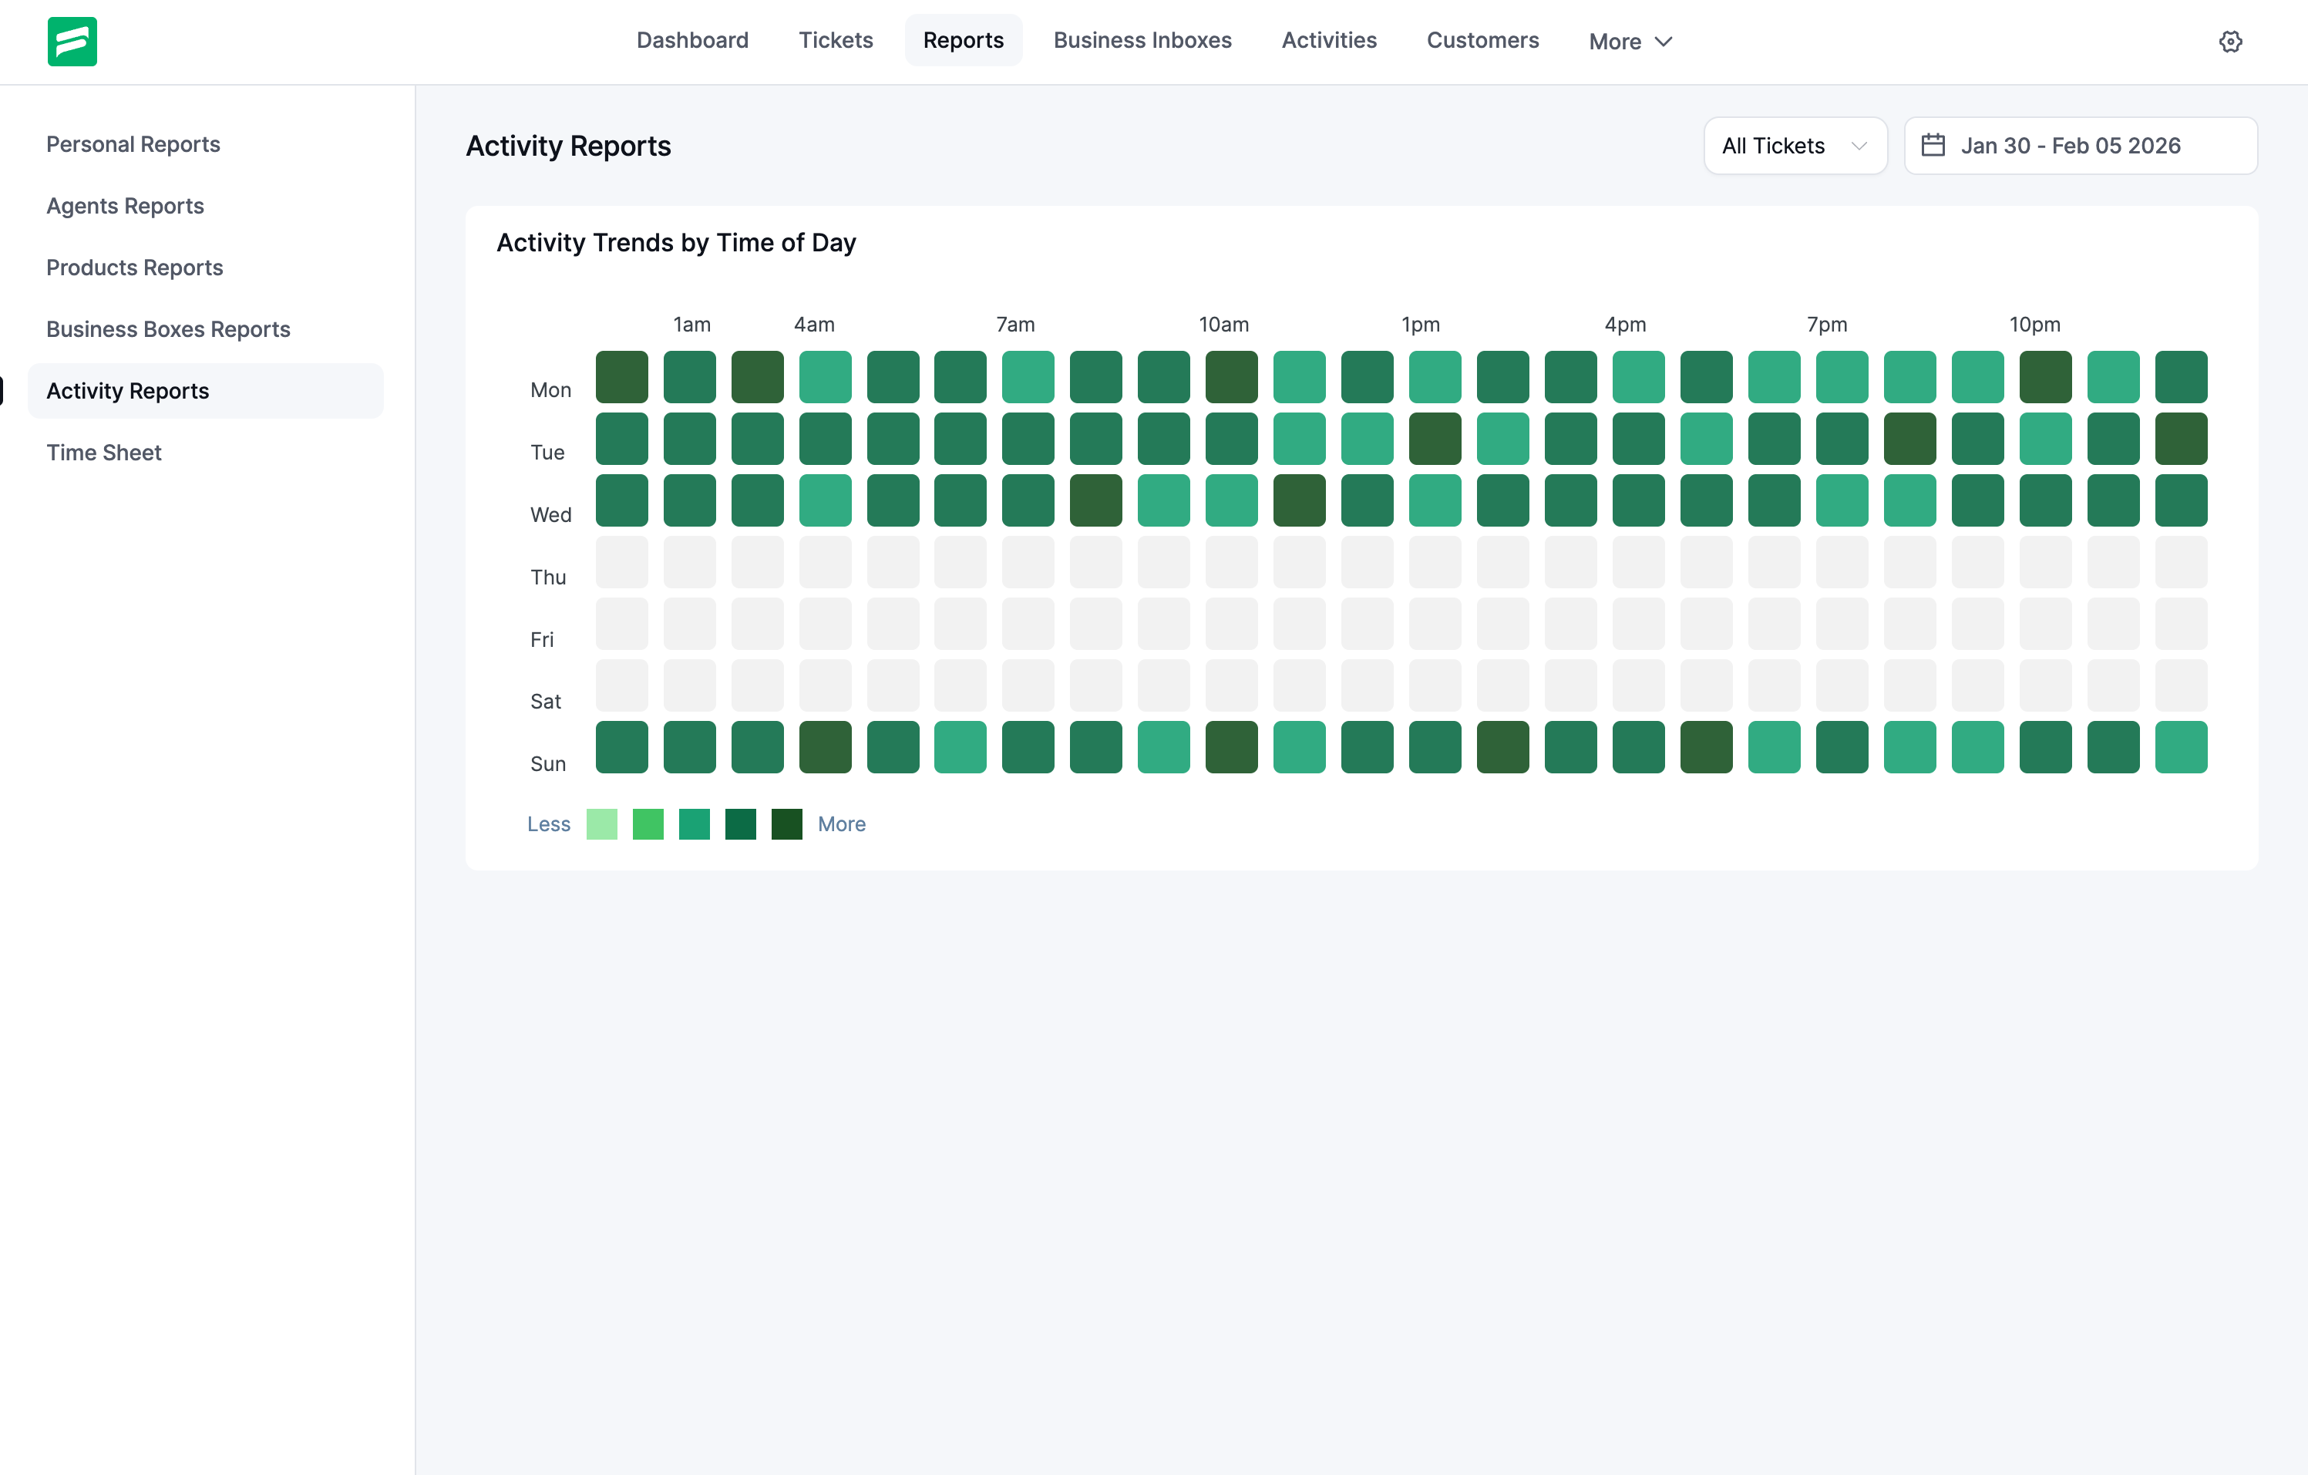Image resolution: width=2308 pixels, height=1475 pixels.
Task: Select Agents Reports in the sidebar
Action: (x=125, y=206)
